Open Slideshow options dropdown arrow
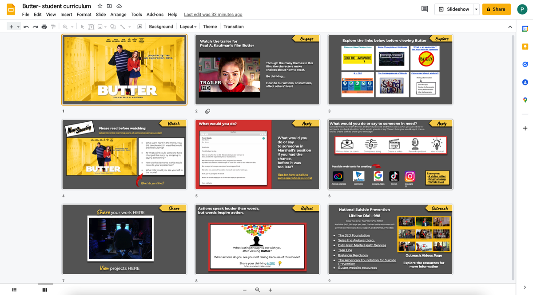Viewport: 533px width, 295px height. (476, 9)
